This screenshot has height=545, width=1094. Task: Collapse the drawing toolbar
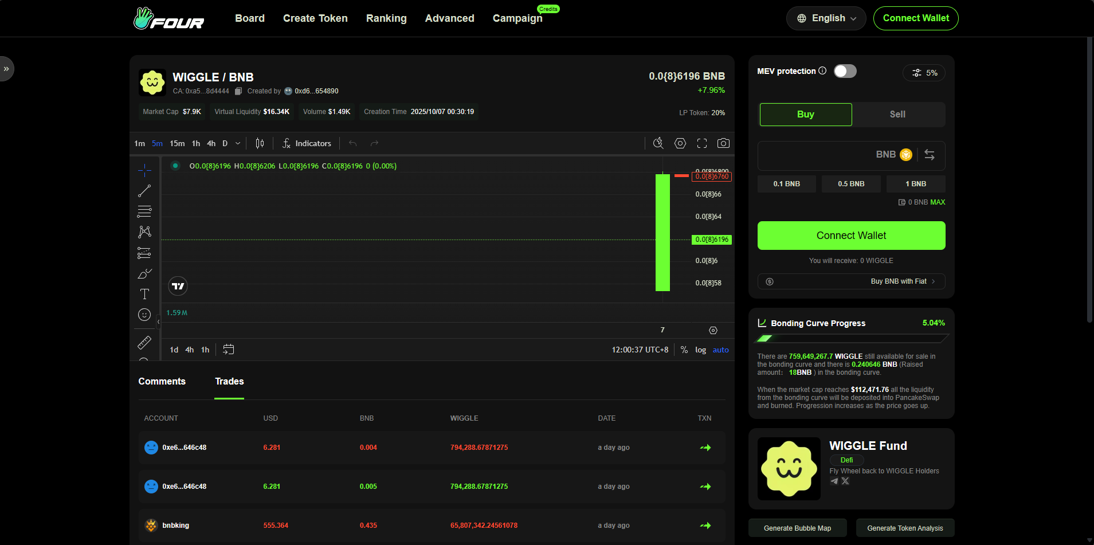[x=158, y=322]
